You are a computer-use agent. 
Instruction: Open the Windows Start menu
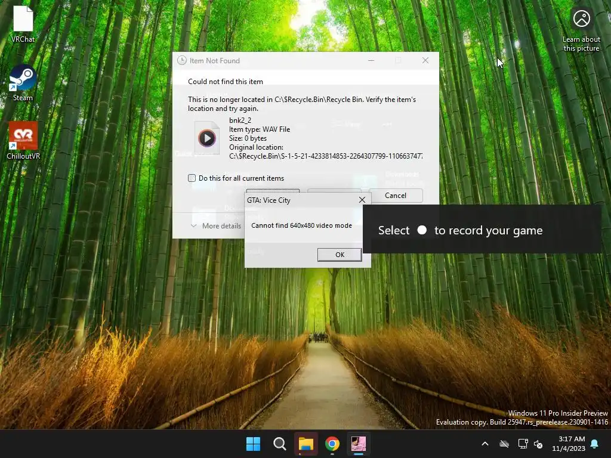[x=253, y=444]
